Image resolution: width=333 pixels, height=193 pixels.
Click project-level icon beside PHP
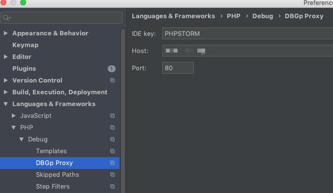click(112, 128)
